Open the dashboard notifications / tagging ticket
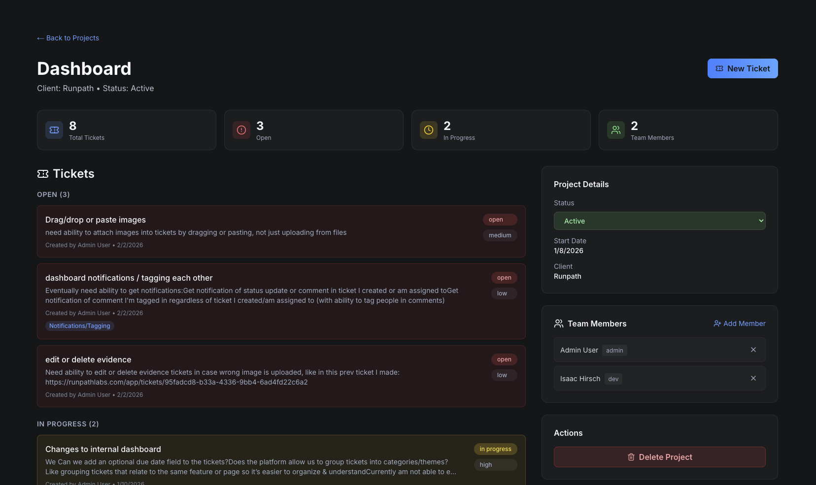 281,301
